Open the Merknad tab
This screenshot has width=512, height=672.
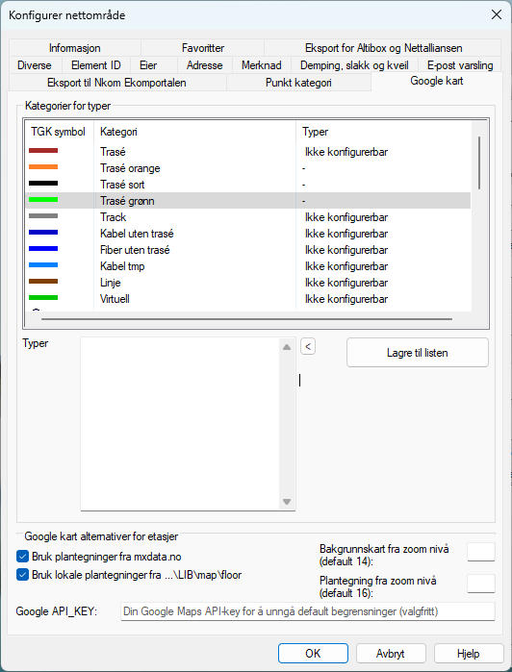262,65
